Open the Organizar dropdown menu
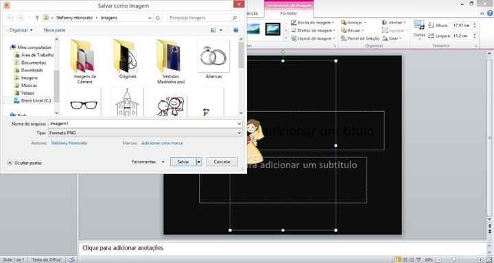This screenshot has width=494, height=263. pyautogui.click(x=21, y=30)
